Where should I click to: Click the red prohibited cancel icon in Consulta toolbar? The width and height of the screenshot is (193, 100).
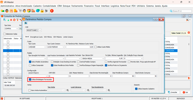14,20
